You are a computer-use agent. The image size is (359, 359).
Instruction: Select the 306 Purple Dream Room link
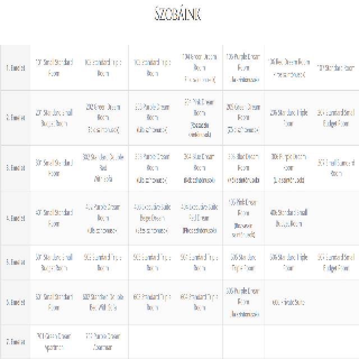[x=289, y=162]
